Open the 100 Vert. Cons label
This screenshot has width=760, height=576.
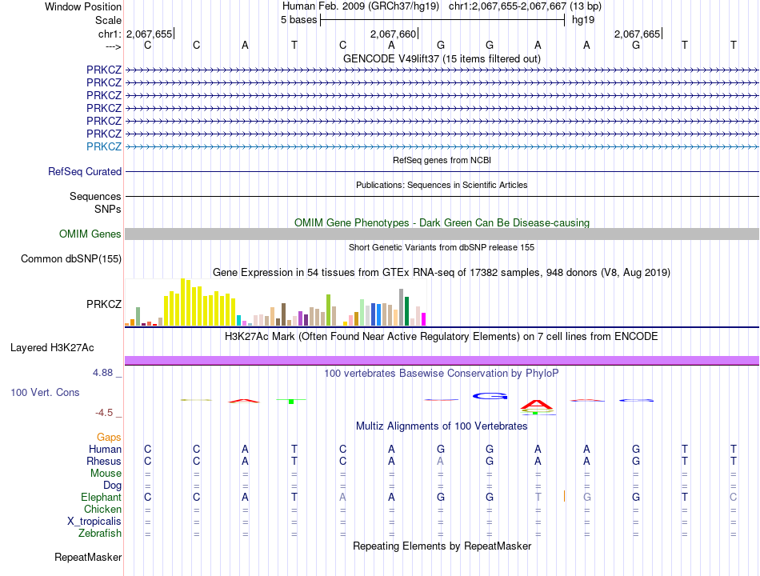click(45, 393)
